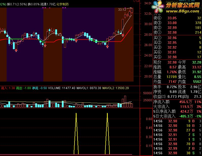The height and width of the screenshot is (156, 202).
Task: Select the 总量 12709 total volume
Action: pos(165,77)
